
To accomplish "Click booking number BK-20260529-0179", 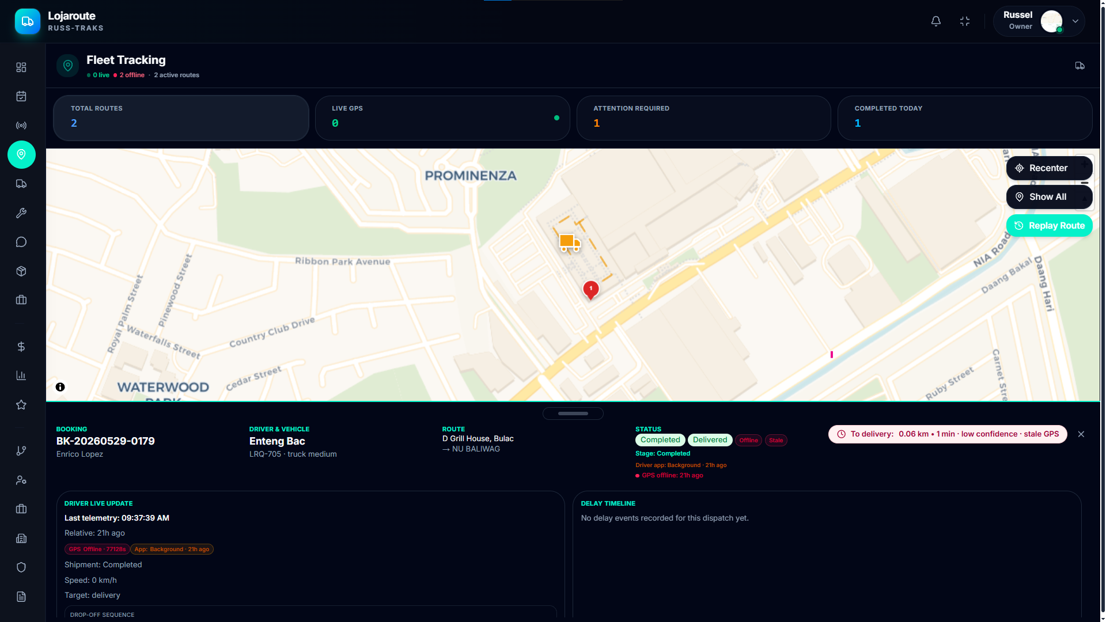I will coord(105,441).
